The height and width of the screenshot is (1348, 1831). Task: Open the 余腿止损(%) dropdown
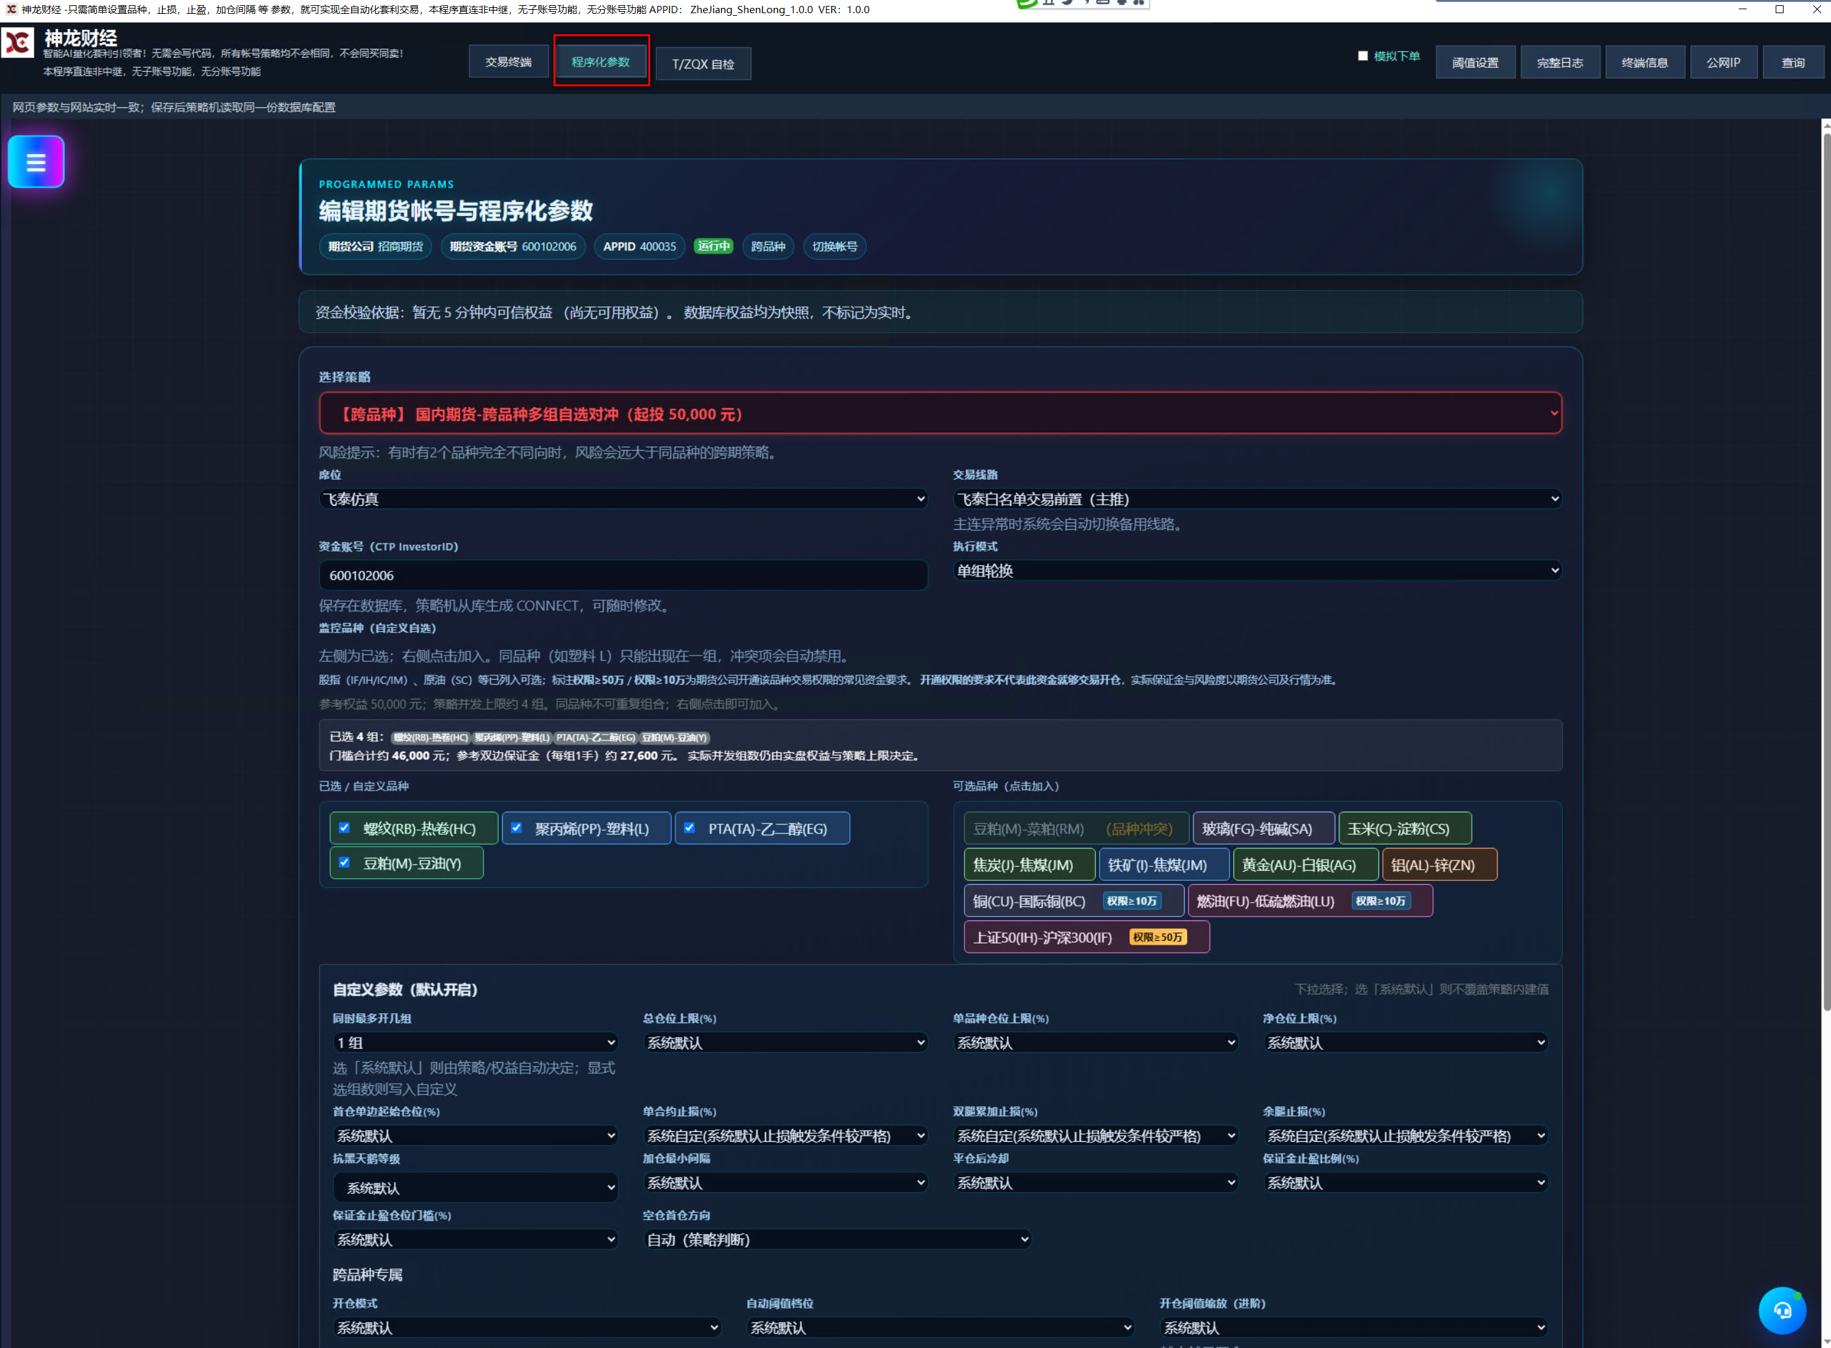[x=1405, y=1136]
